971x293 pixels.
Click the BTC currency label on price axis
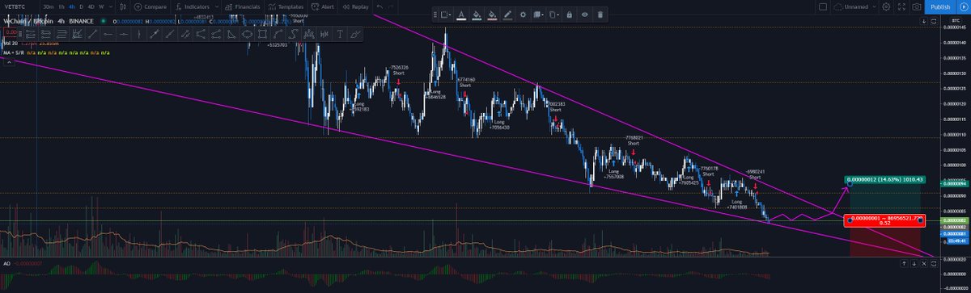point(956,21)
